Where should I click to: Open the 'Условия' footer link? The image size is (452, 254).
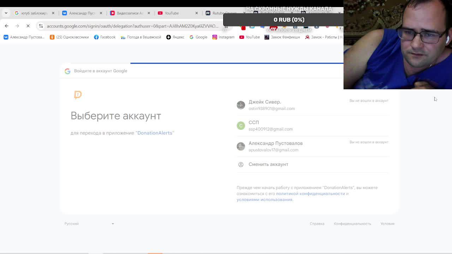(x=387, y=224)
